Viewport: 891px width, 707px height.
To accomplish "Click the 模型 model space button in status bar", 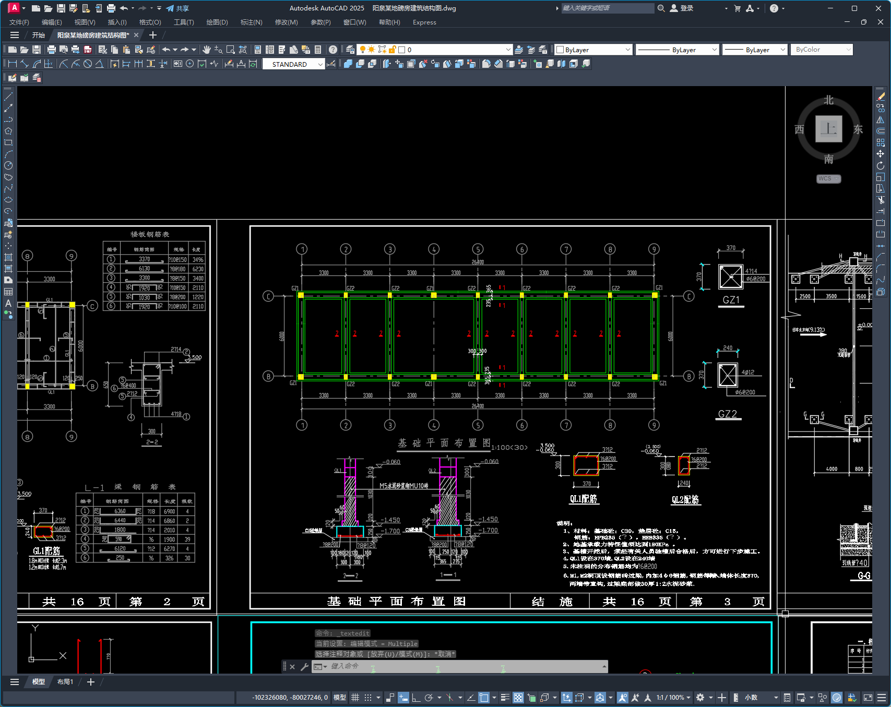I will [340, 698].
